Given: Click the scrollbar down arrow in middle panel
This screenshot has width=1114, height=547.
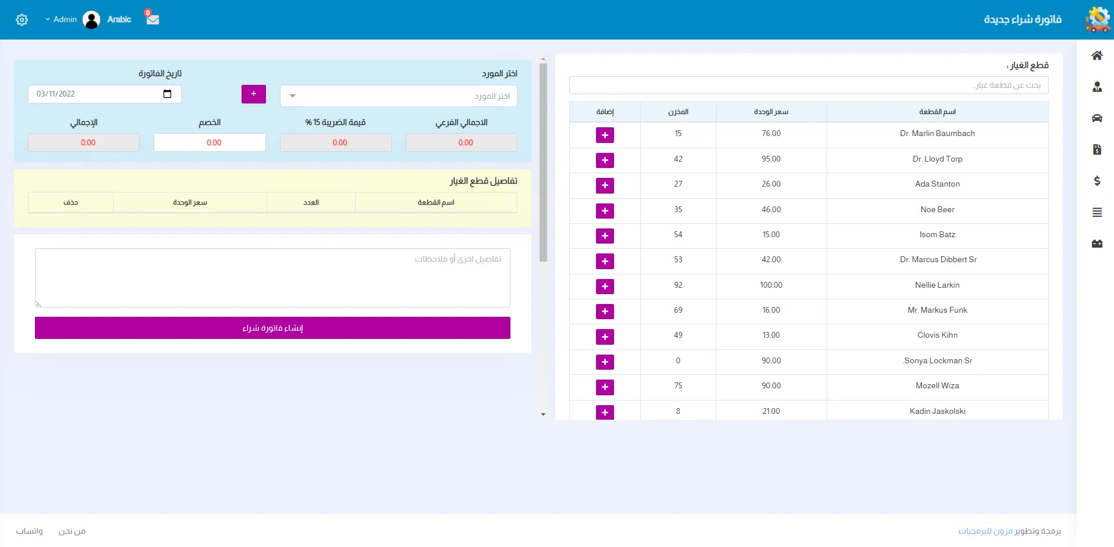Looking at the screenshot, I should click(543, 414).
